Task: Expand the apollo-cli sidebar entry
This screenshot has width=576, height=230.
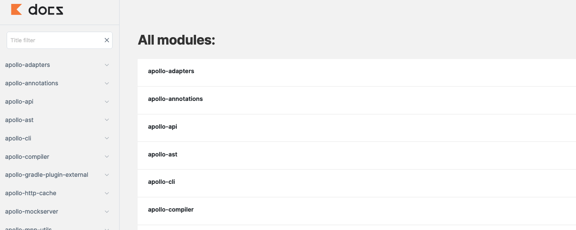Action: click(107, 138)
